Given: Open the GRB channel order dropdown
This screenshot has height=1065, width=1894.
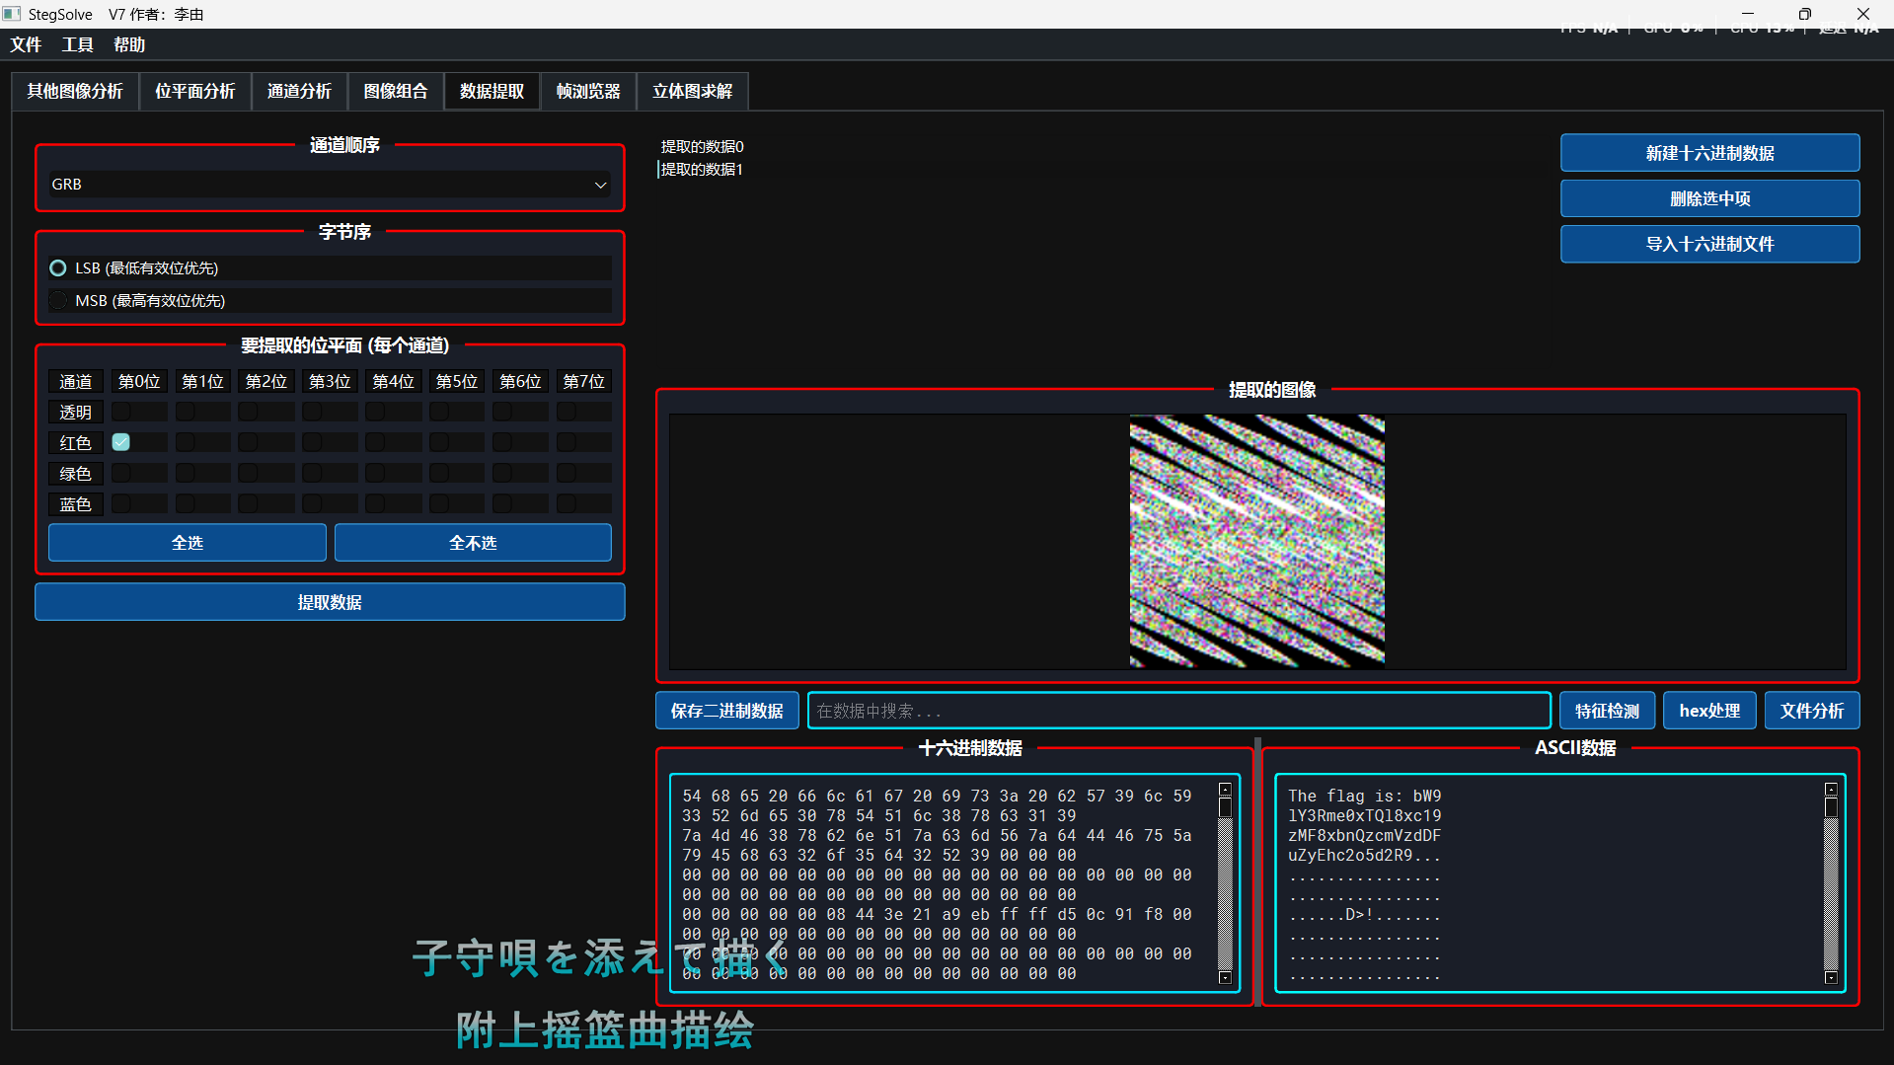Looking at the screenshot, I should [x=330, y=184].
